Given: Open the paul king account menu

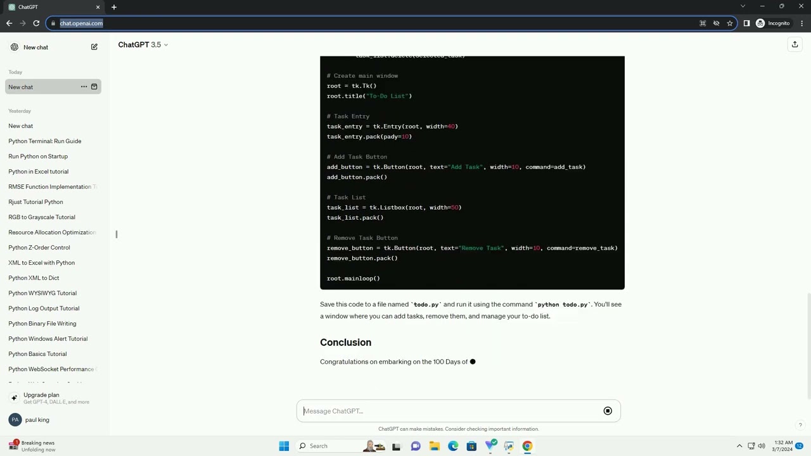Looking at the screenshot, I should pos(53,420).
